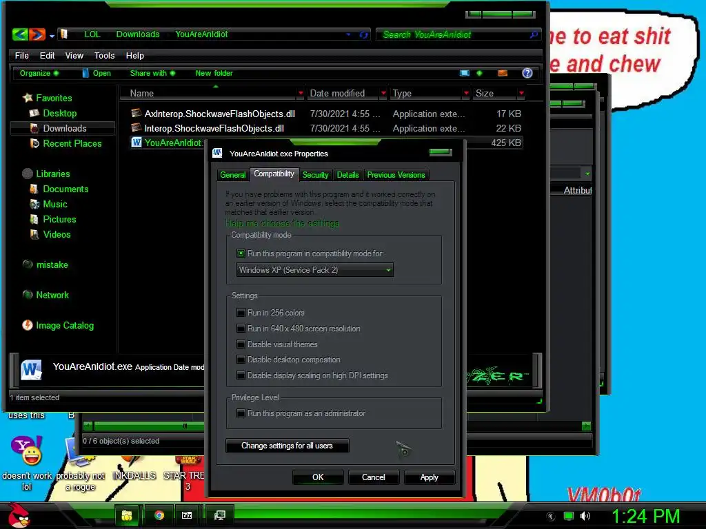Click the address bar refresh icon
The image size is (706, 529).
(x=364, y=34)
